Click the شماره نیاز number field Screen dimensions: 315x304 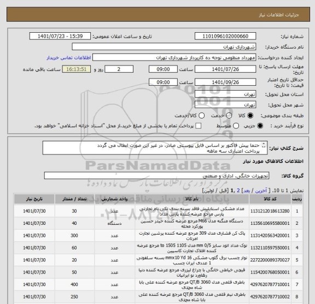tap(225, 37)
